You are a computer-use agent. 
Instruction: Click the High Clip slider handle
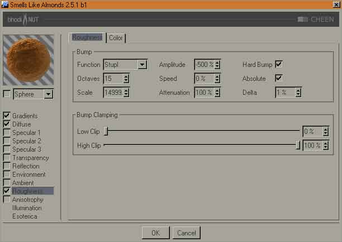[298, 146]
